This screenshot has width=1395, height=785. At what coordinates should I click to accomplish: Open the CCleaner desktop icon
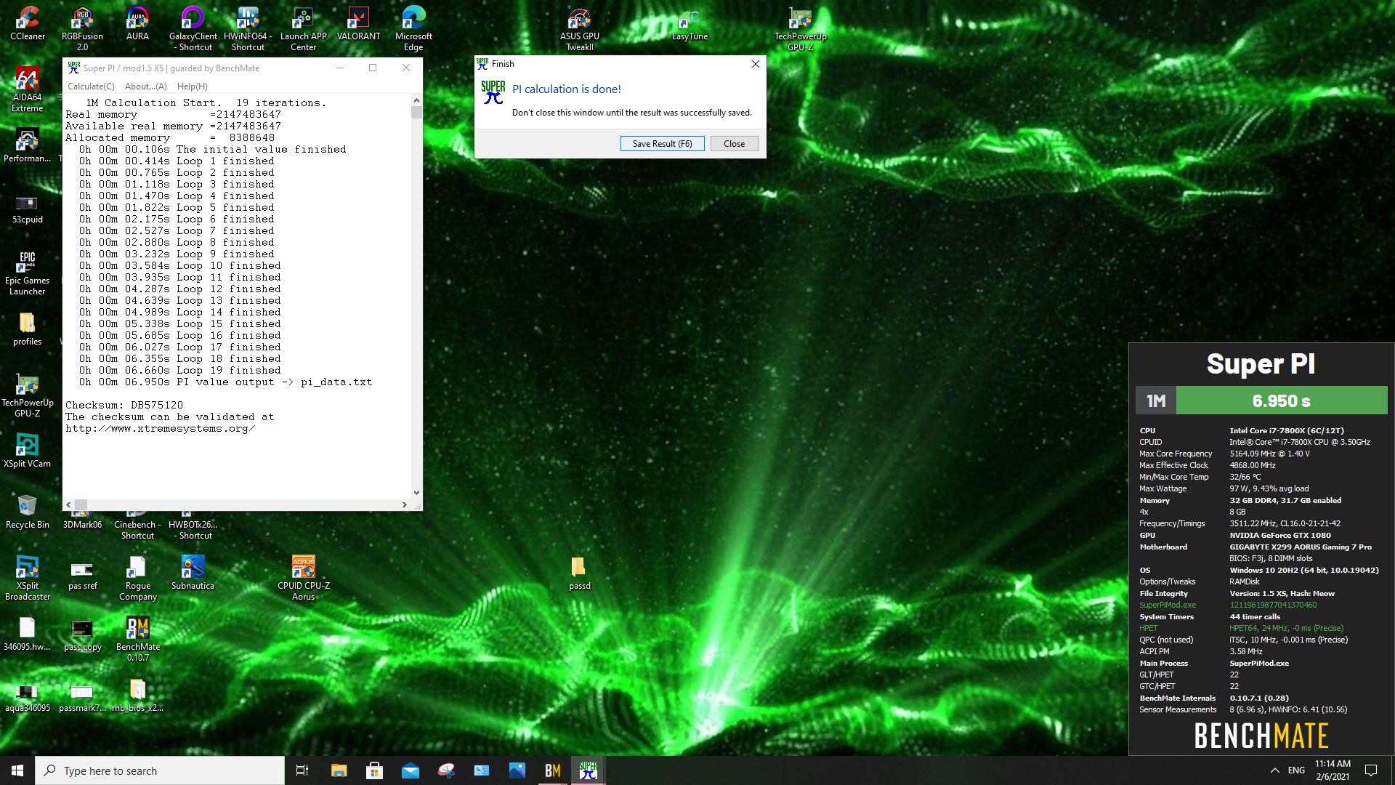tap(28, 23)
